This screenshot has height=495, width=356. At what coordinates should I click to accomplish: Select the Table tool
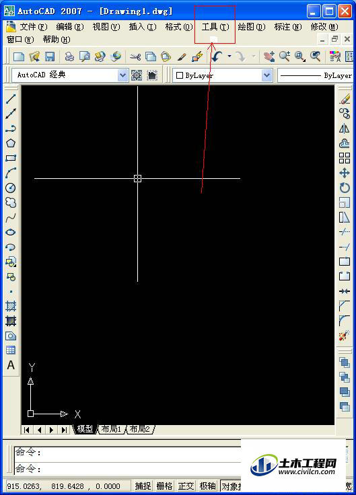point(11,350)
